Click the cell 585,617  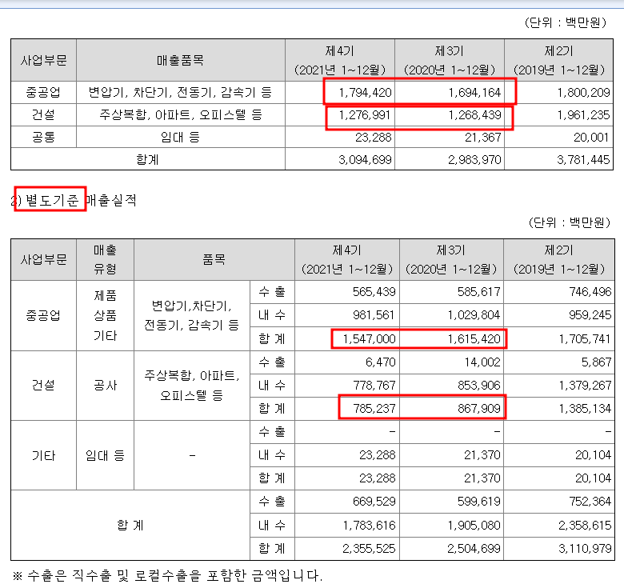pos(478,292)
